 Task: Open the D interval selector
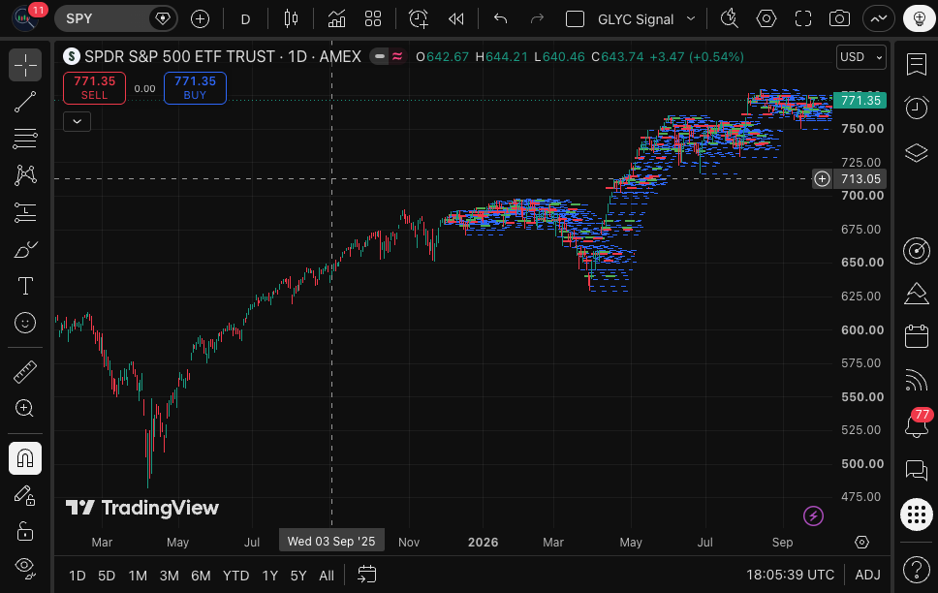pos(245,19)
